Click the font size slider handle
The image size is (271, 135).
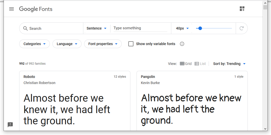[x=200, y=28]
